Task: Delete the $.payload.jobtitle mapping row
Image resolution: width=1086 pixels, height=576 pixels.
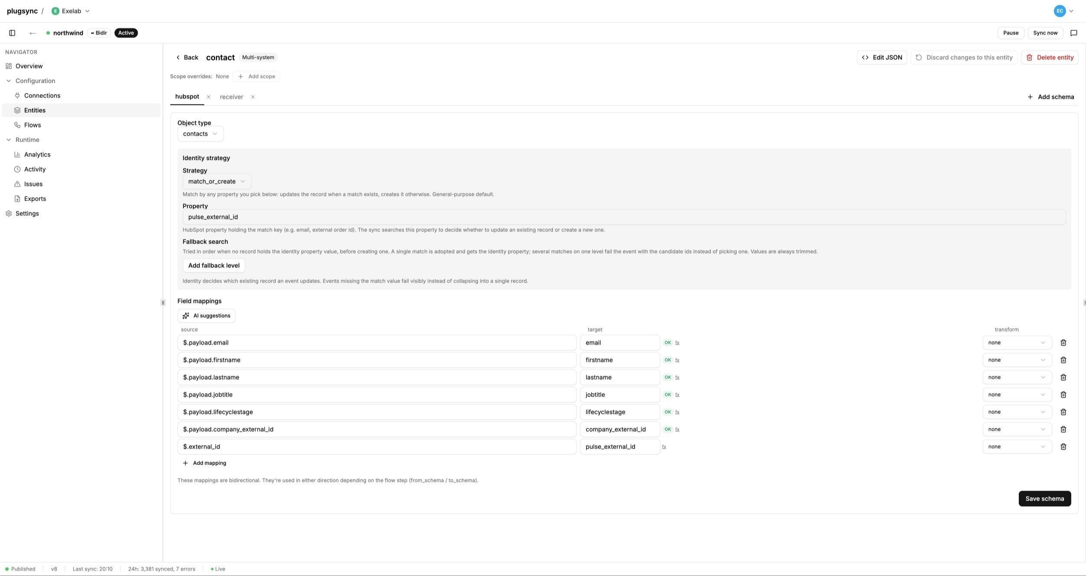Action: [x=1063, y=395]
